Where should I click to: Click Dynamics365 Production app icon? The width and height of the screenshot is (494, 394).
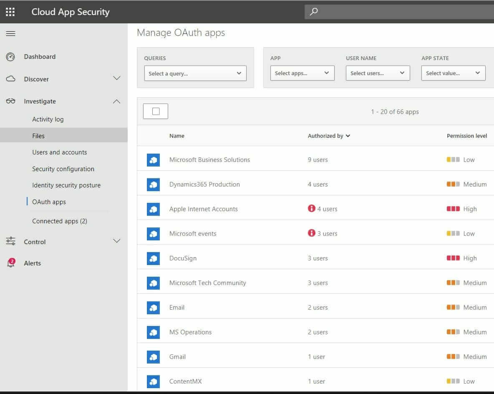point(153,184)
